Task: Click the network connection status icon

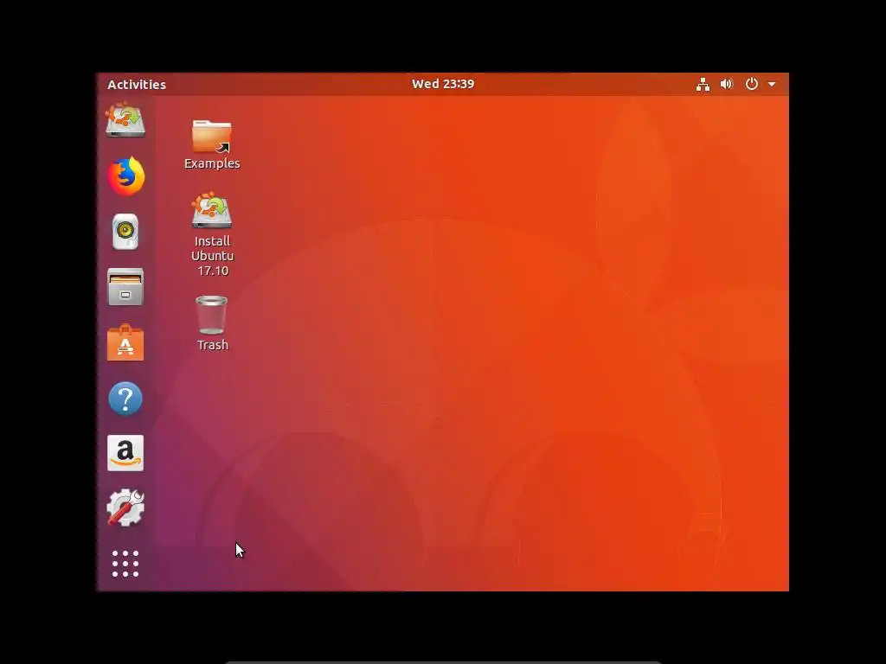Action: (x=703, y=85)
